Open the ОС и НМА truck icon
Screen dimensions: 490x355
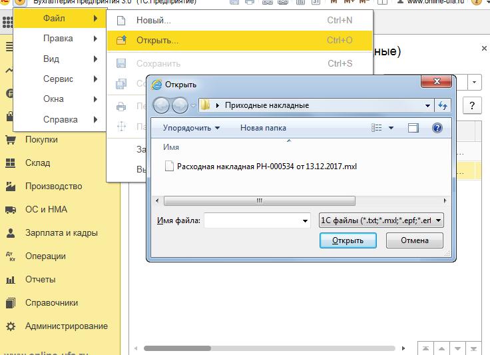pyautogui.click(x=11, y=209)
